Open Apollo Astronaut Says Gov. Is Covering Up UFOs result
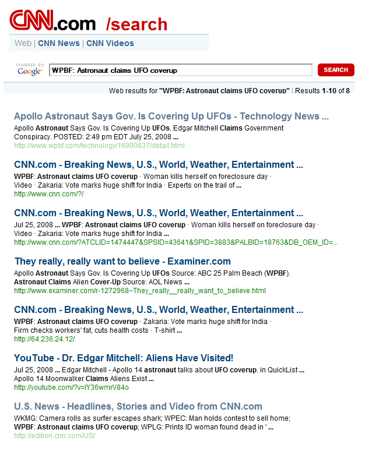Image resolution: width=372 pixels, height=458 pixels. point(171,117)
